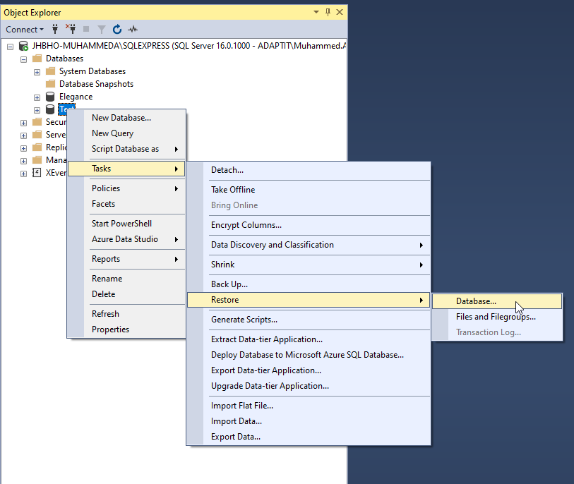This screenshot has width=574, height=484.
Task: Select Files and Filegroups... option
Action: 497,317
